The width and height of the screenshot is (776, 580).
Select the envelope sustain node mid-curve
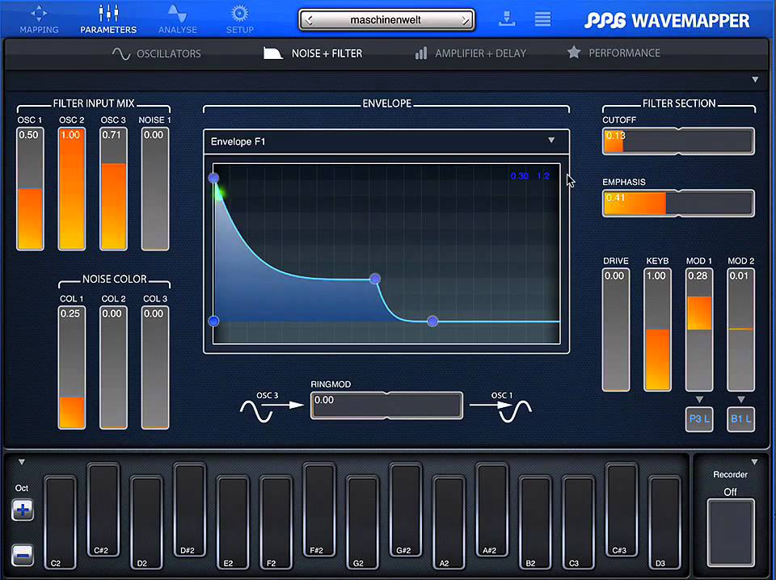[375, 279]
